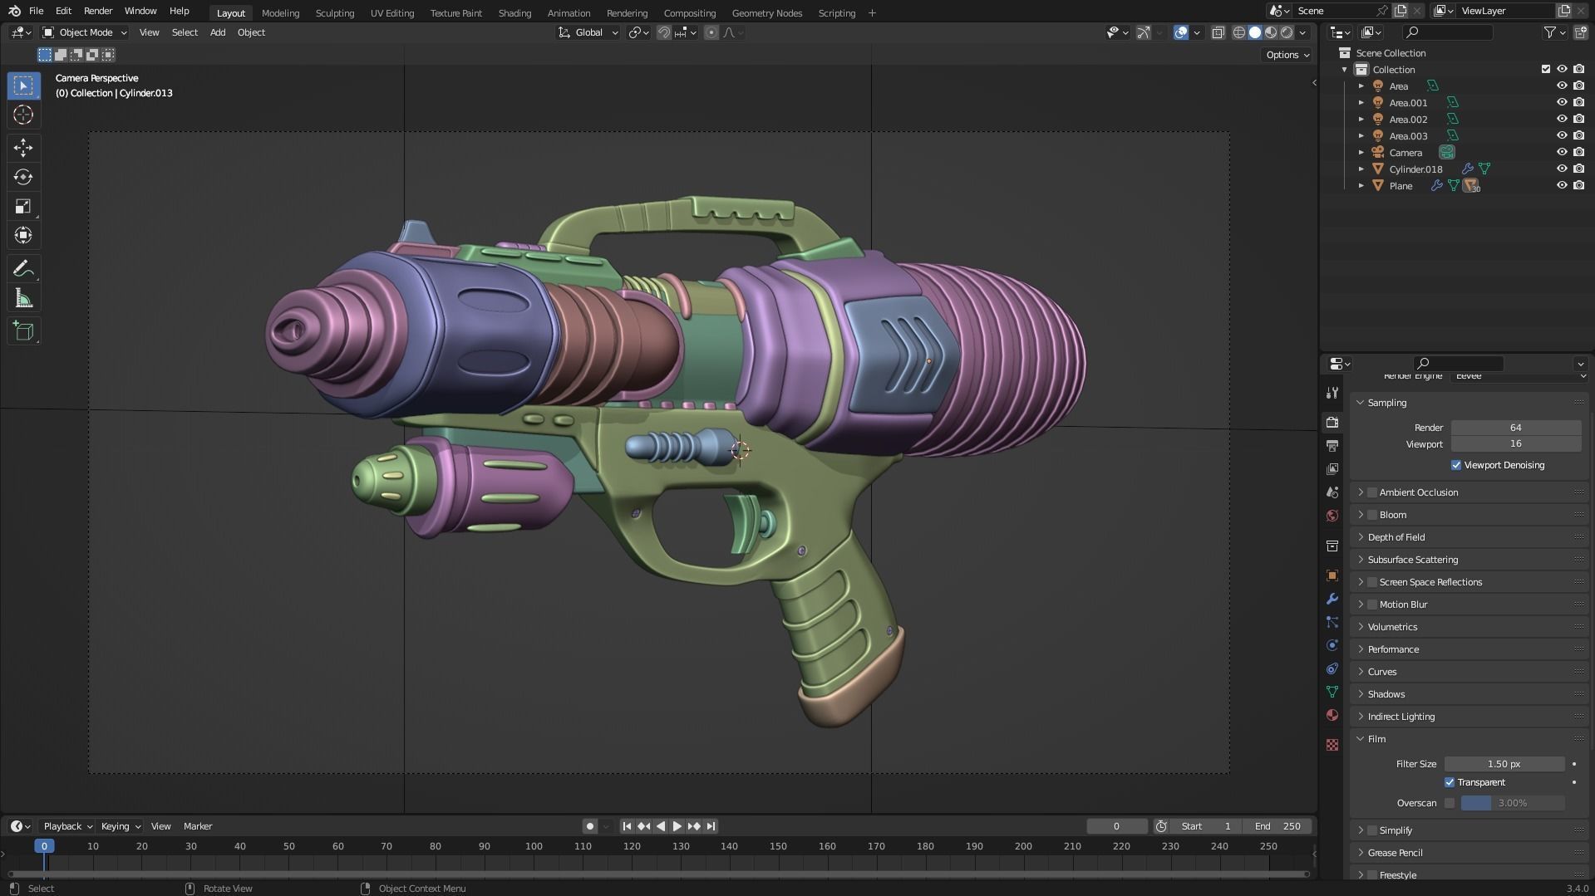Click the current frame number field

pyautogui.click(x=1116, y=826)
